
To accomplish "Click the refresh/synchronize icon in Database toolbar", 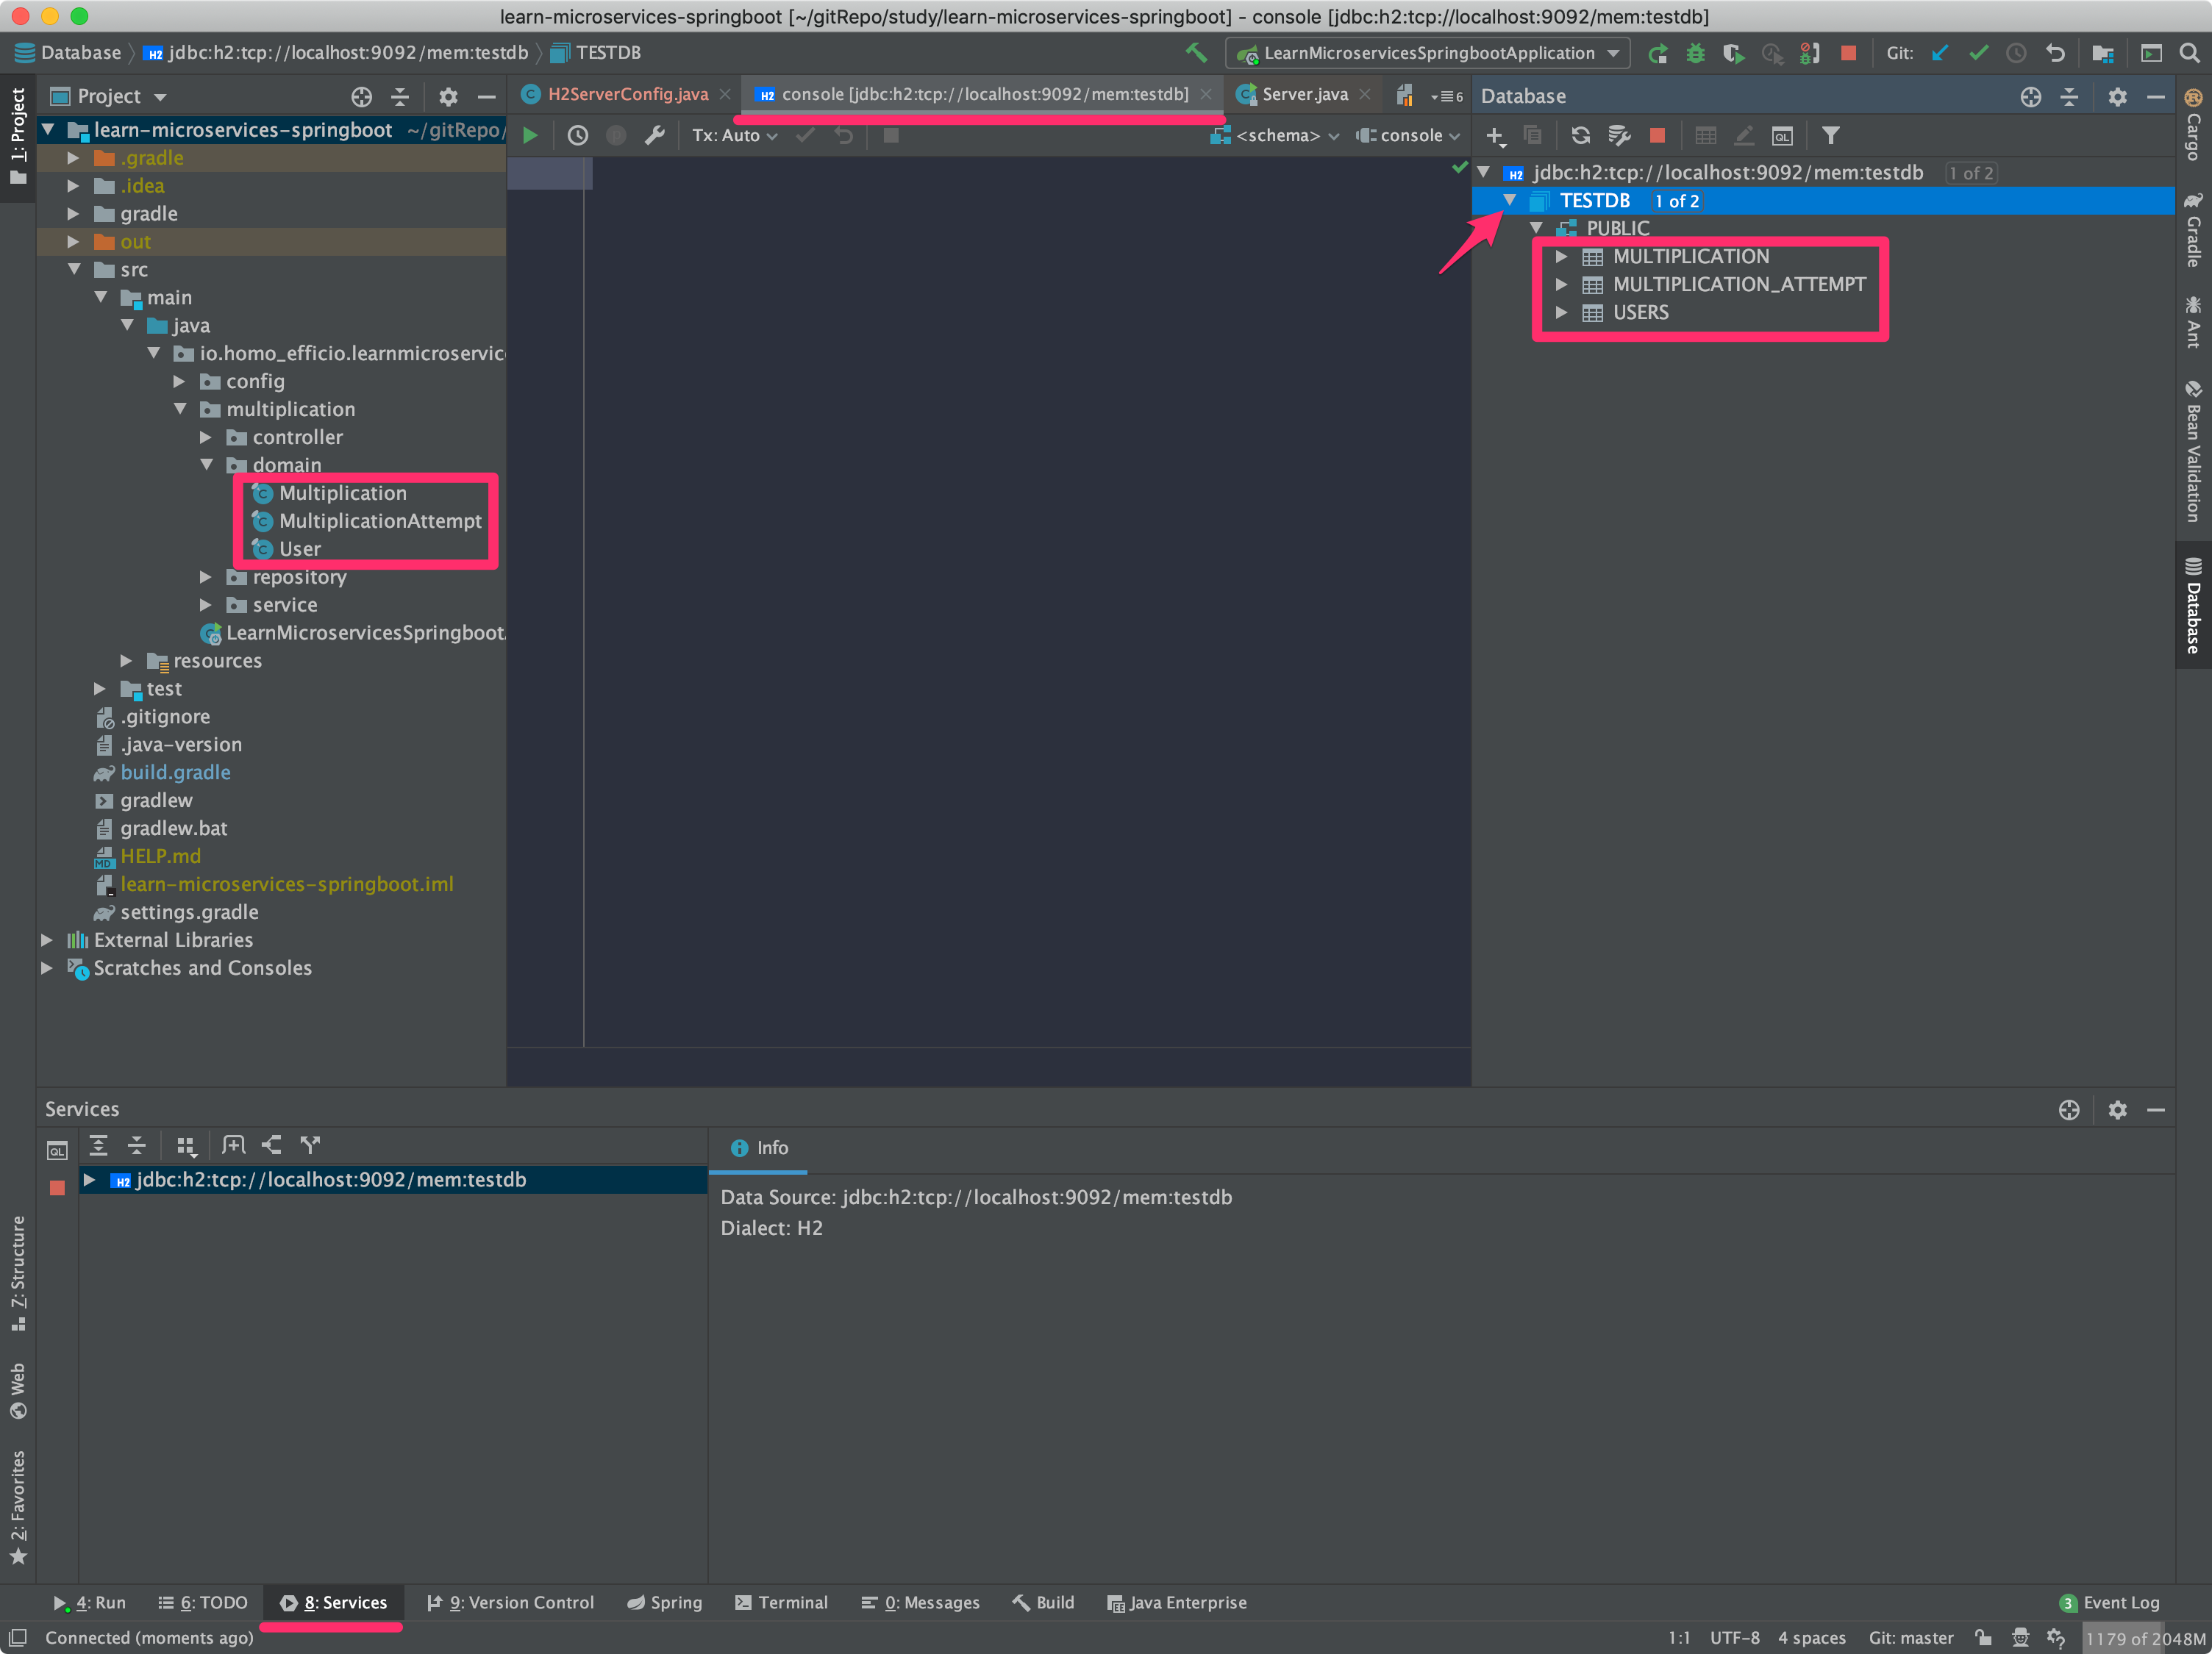I will point(1576,135).
